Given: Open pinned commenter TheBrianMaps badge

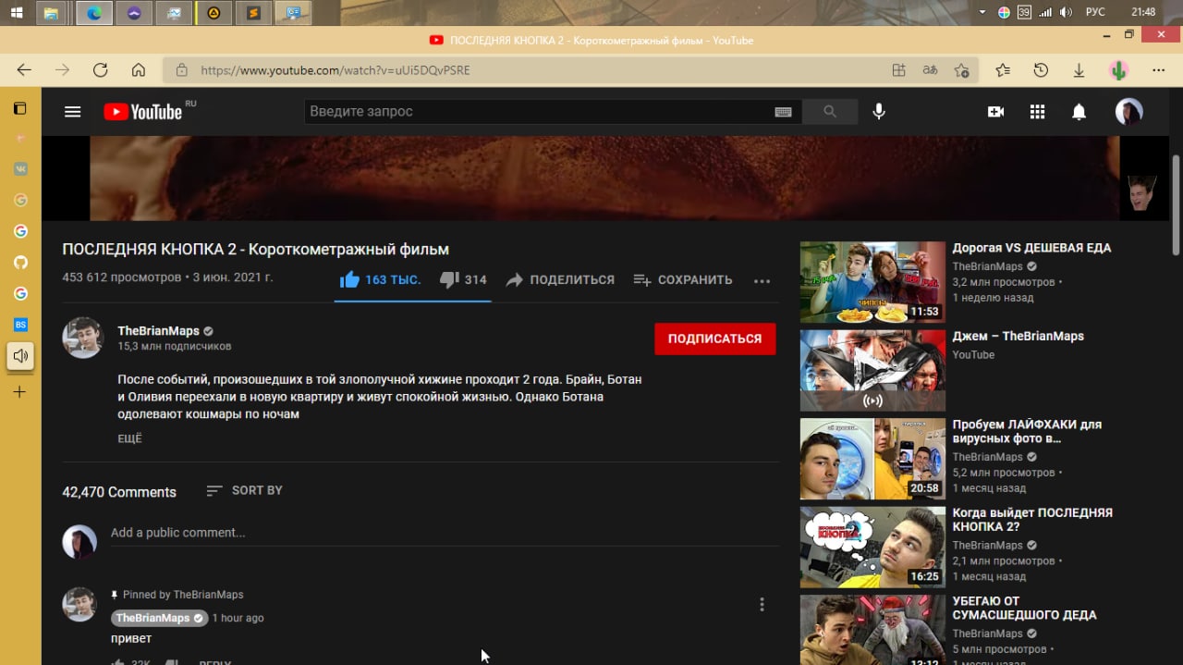Looking at the screenshot, I should tap(159, 618).
